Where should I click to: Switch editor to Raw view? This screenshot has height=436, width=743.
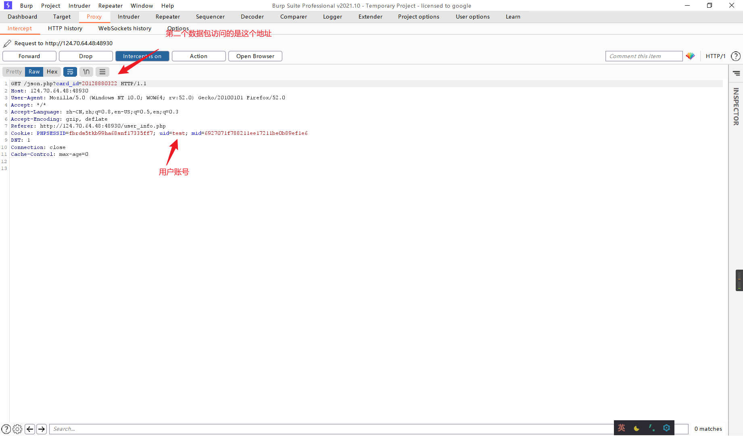pyautogui.click(x=34, y=72)
